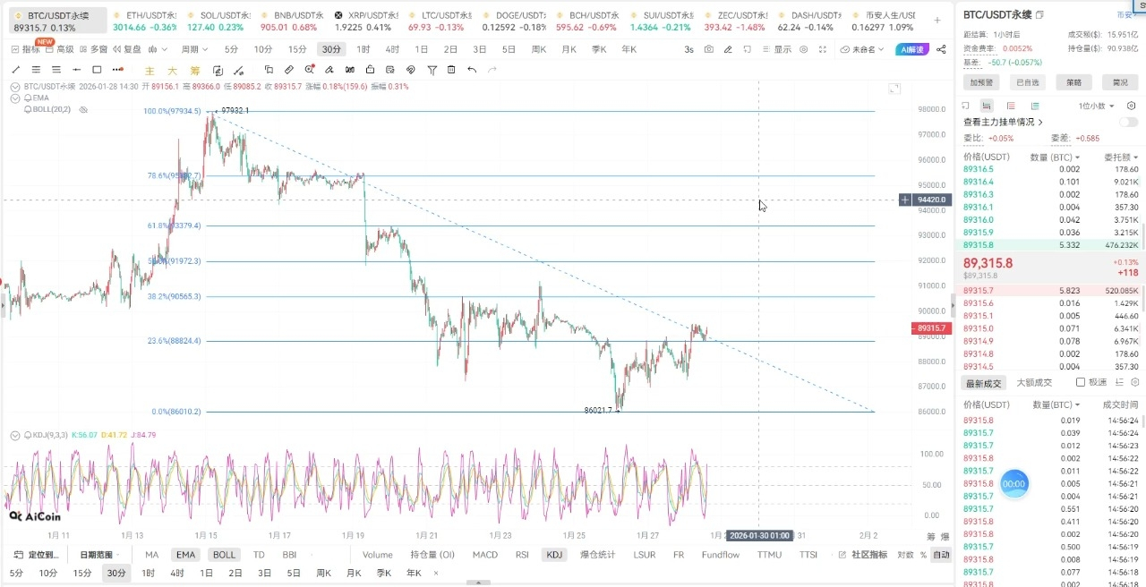Image resolution: width=1146 pixels, height=587 pixels.
Task: Toggle the EMA indicator button in bottom bar
Action: (185, 555)
